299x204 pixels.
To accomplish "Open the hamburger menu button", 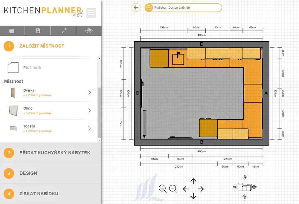I will (91, 13).
